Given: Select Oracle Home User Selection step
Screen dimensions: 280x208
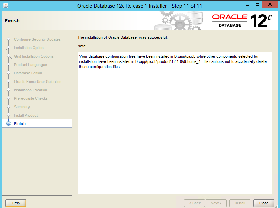Looking at the screenshot, I should click(x=38, y=82).
